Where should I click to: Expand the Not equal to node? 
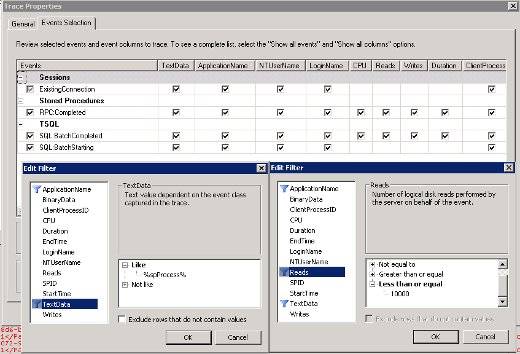pyautogui.click(x=373, y=265)
